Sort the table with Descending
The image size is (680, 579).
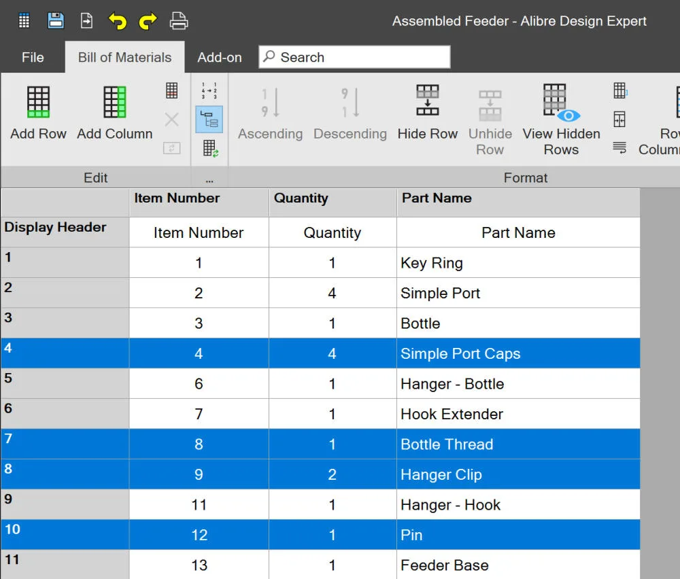pos(350,113)
